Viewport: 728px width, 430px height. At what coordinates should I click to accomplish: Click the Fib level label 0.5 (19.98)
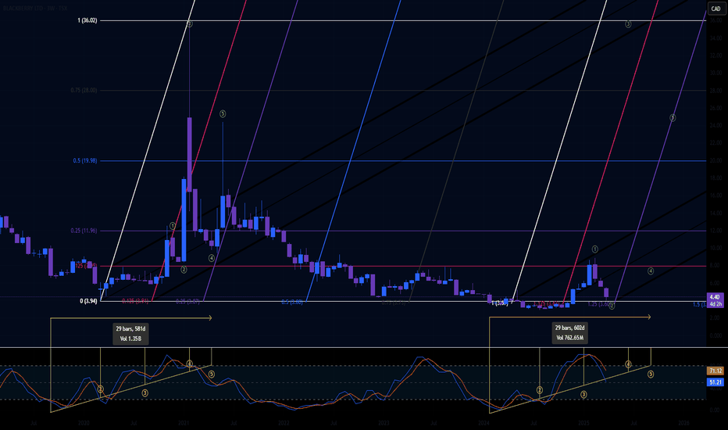pos(85,161)
